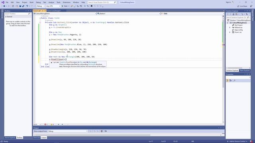The height and width of the screenshot is (143, 255).
Task: Open the Build menu
Action: pos(31,2)
